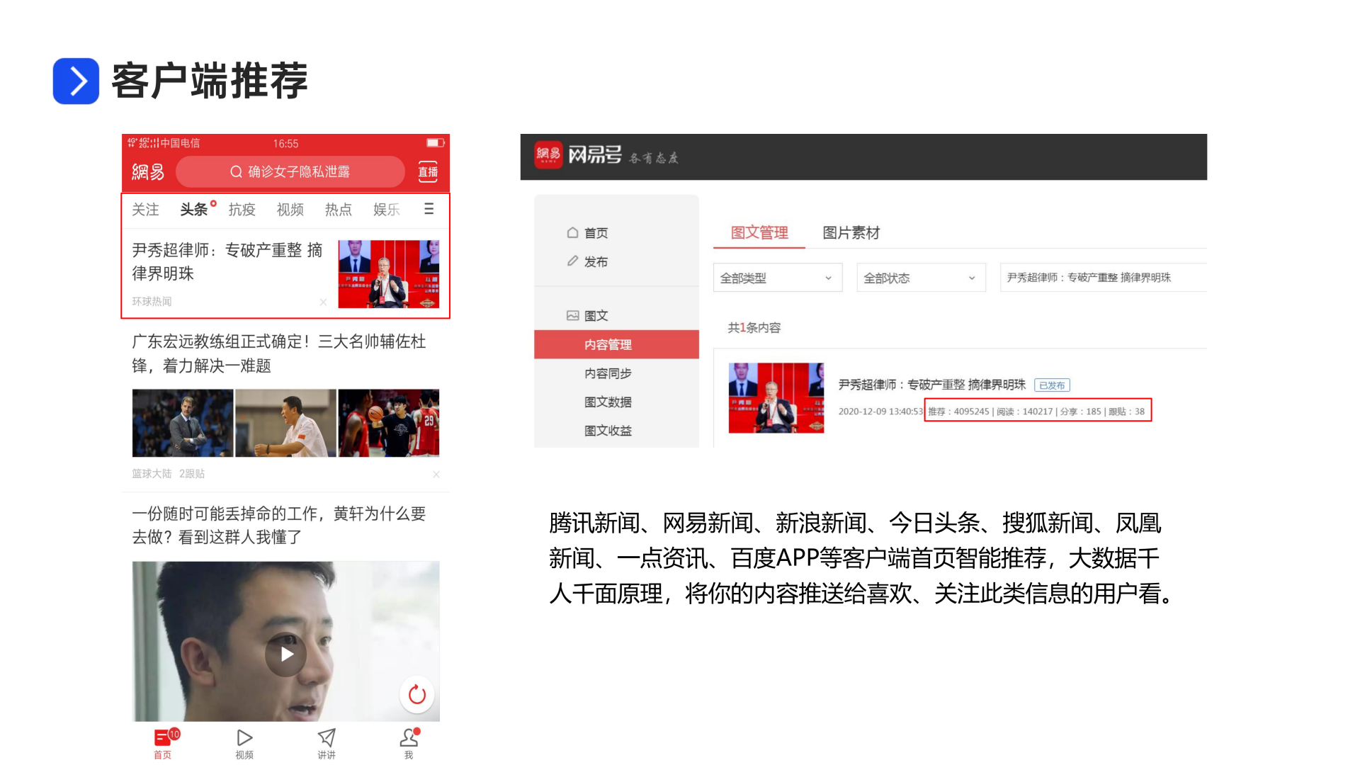Select the 热点 channel tab
This screenshot has width=1360, height=765.
coord(338,210)
